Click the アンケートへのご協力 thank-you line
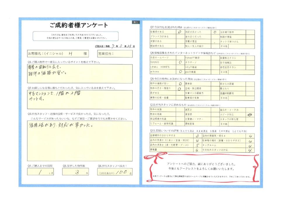 point(201,164)
